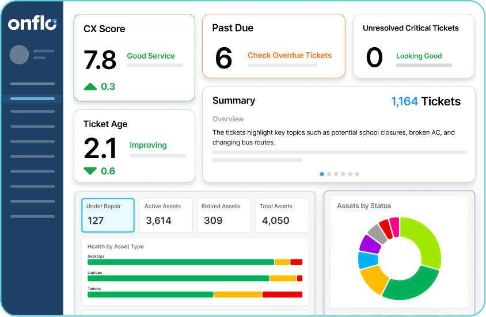
Task: Click the Health by Asset Type title
Action: pos(116,246)
